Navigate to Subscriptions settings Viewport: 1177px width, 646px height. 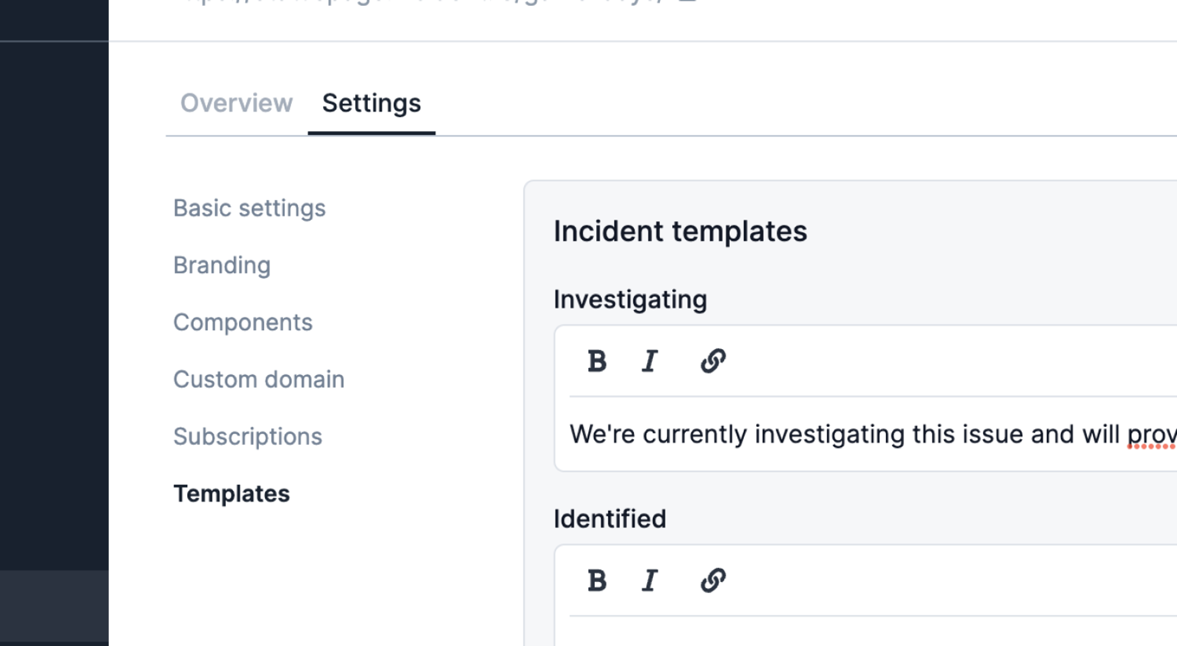[248, 436]
